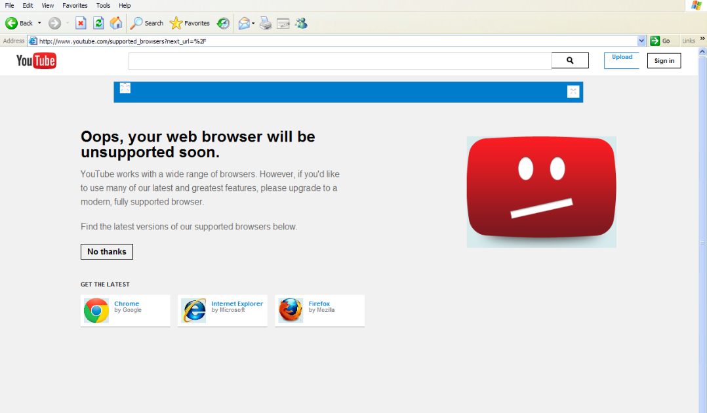The image size is (707, 413).
Task: Click the Upload button
Action: pyautogui.click(x=622, y=60)
